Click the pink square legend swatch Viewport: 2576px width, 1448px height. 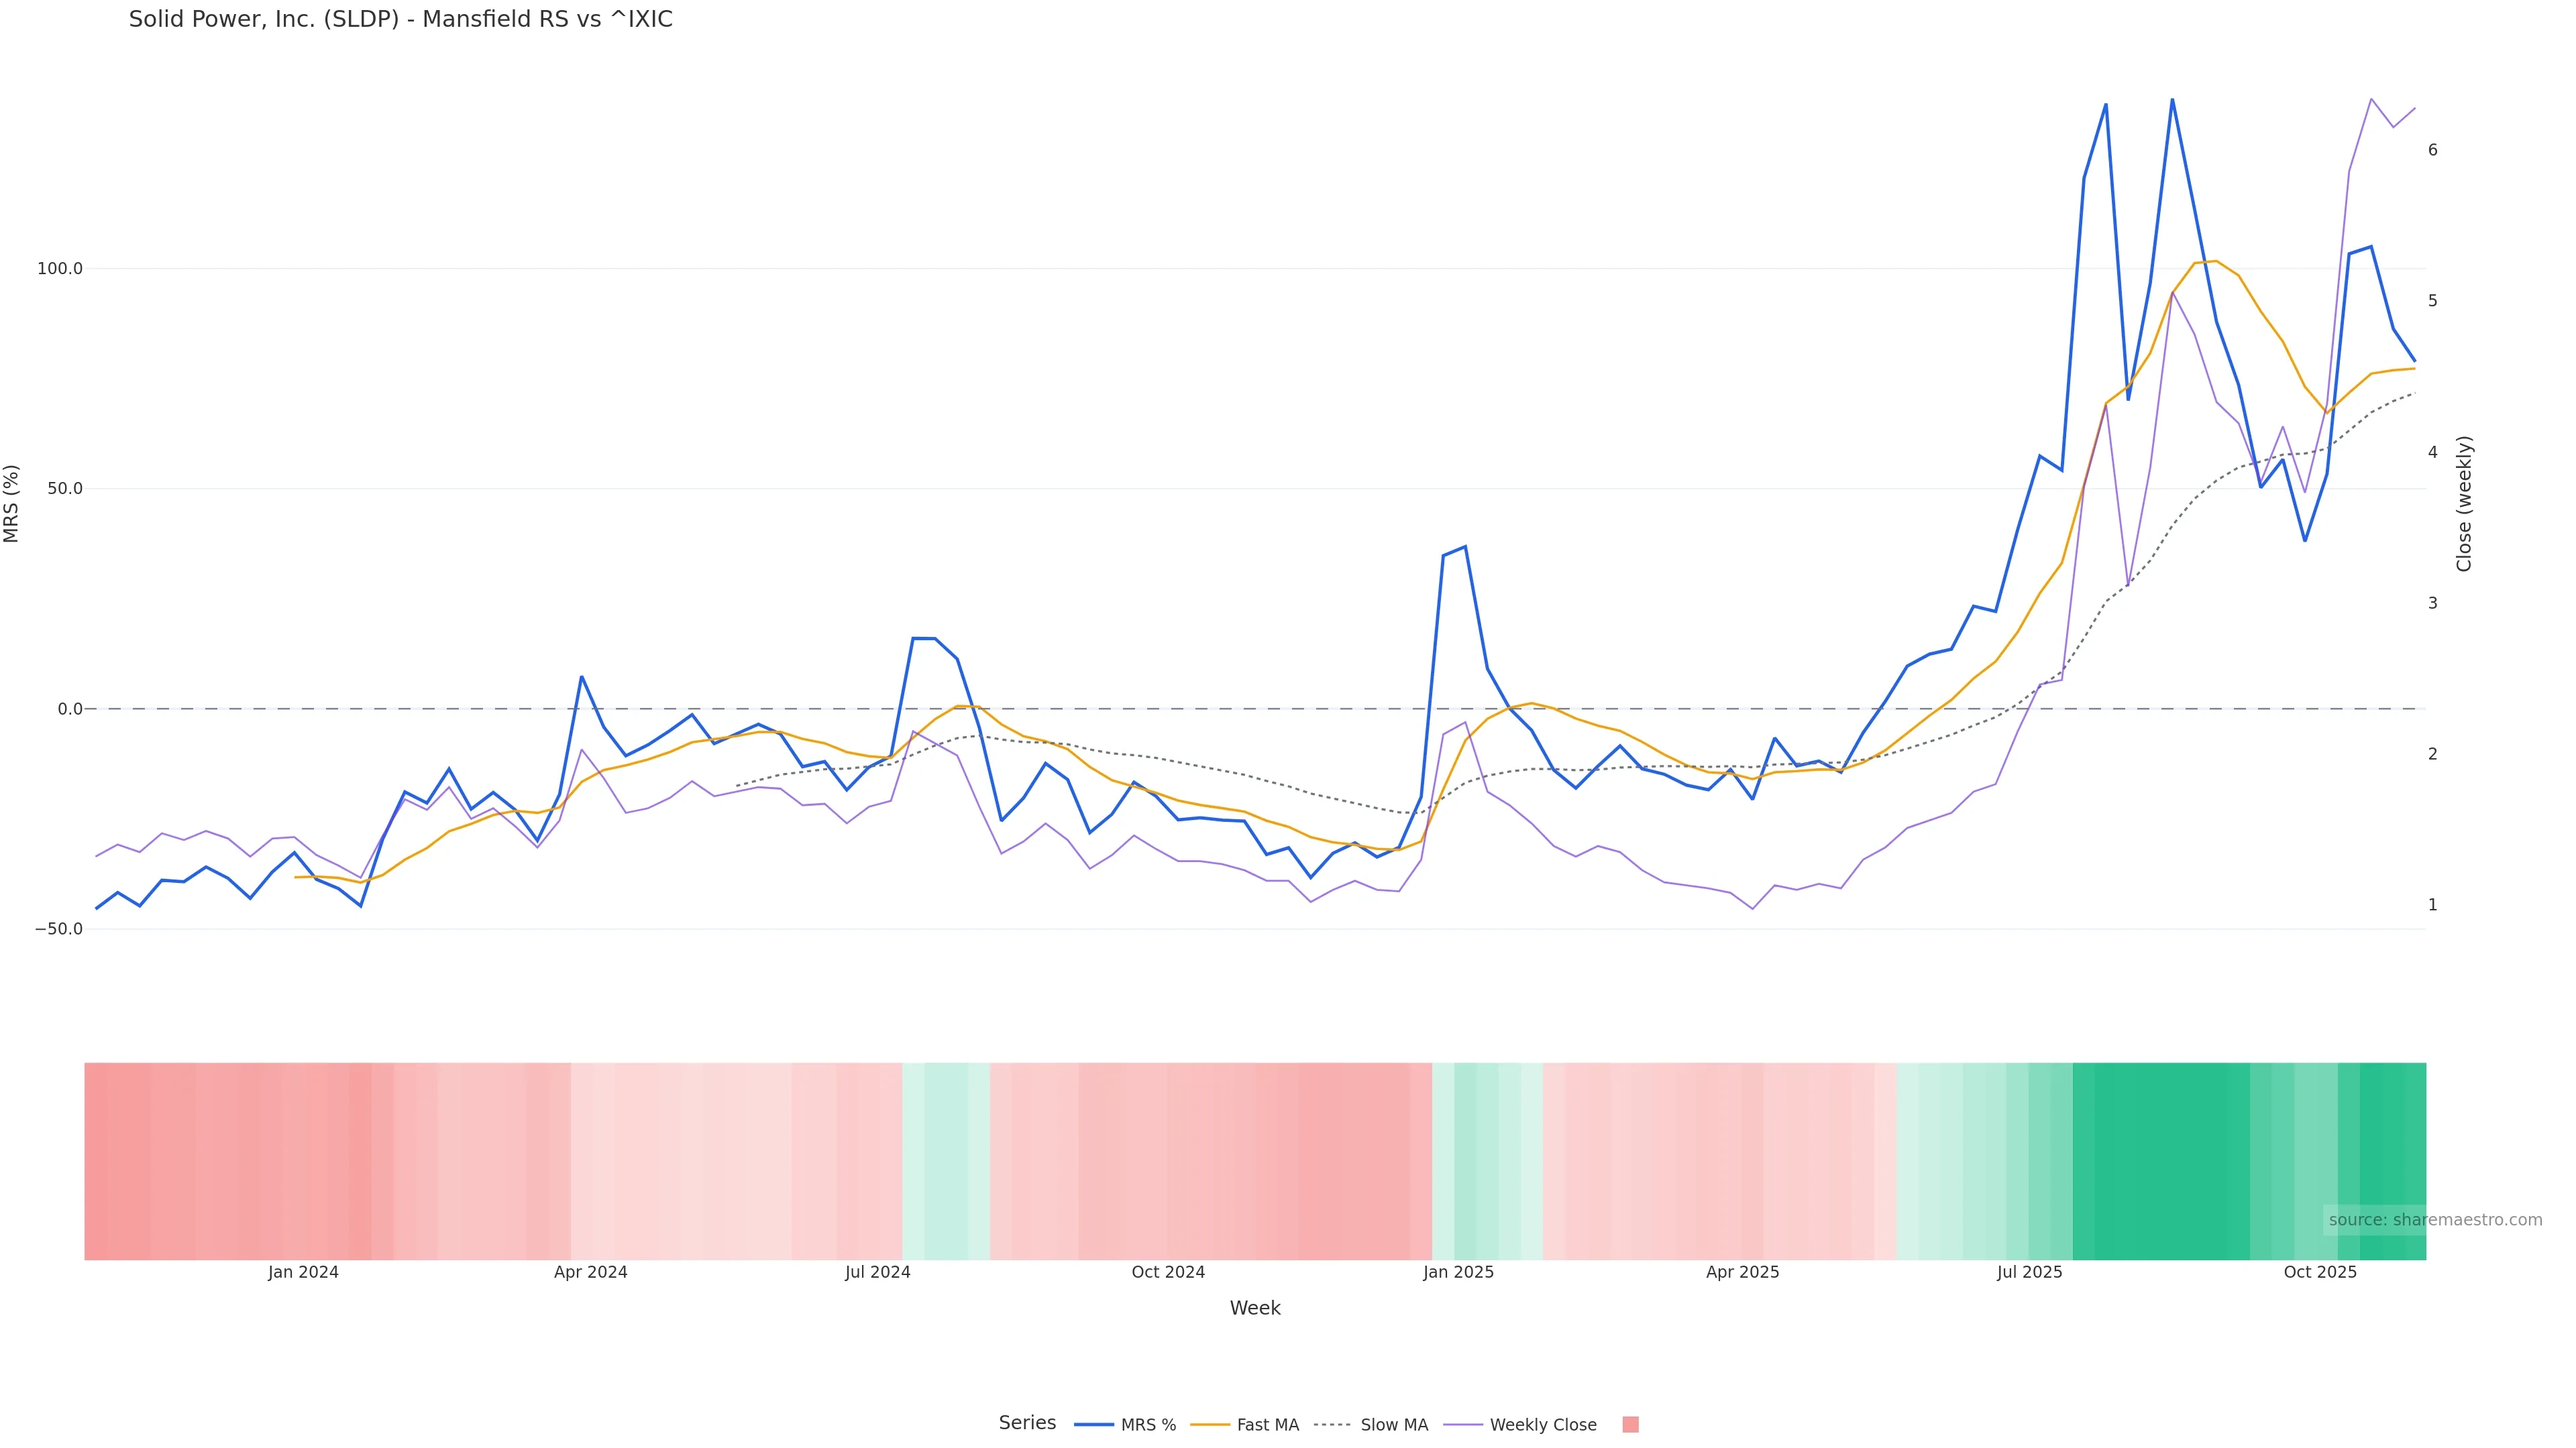tap(1630, 1425)
